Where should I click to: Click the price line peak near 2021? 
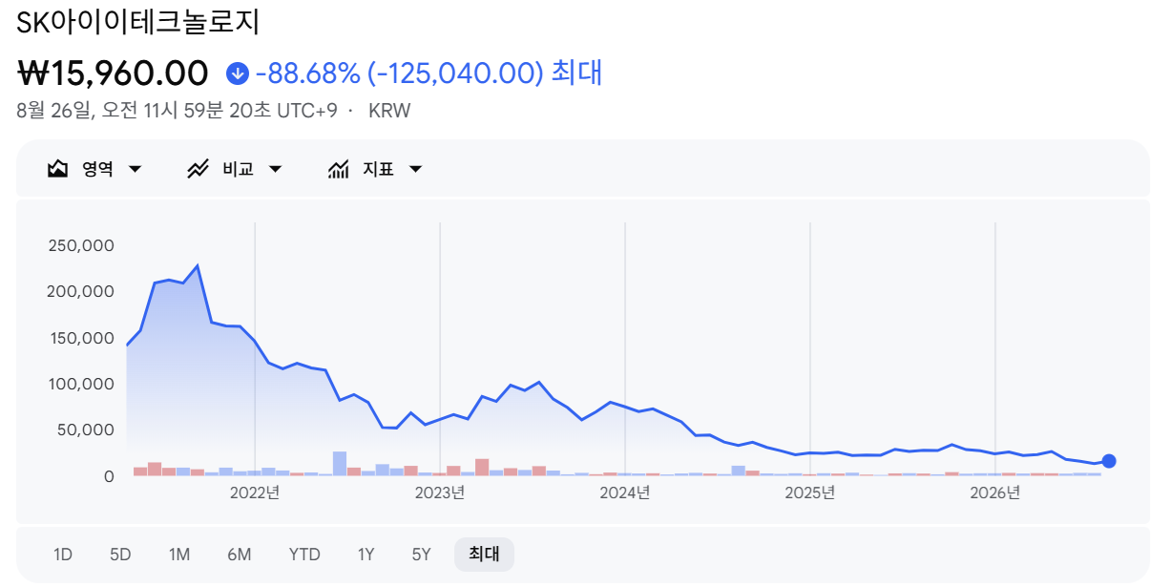click(x=198, y=266)
